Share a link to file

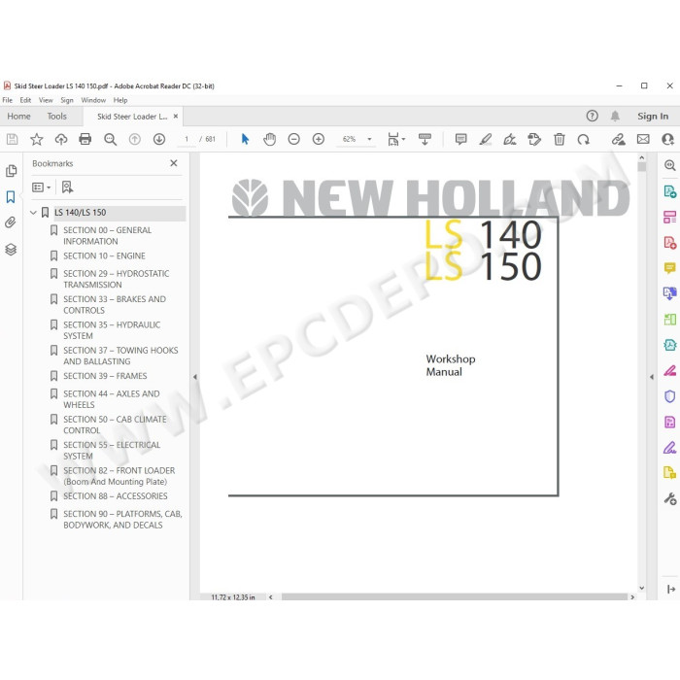coord(619,139)
